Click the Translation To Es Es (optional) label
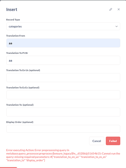Screen dimensions: 126x168 point(23,88)
